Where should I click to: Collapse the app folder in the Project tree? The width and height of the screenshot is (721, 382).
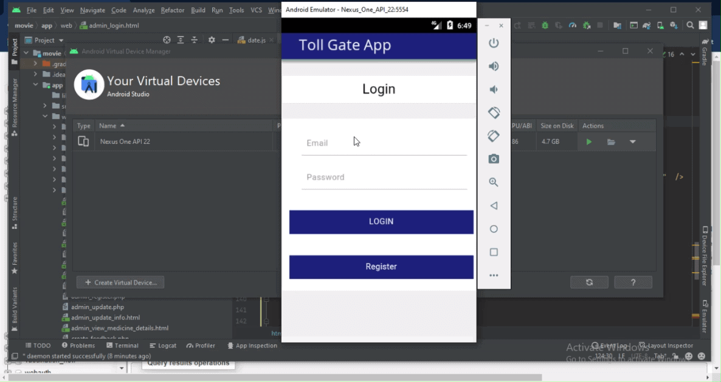pyautogui.click(x=35, y=85)
